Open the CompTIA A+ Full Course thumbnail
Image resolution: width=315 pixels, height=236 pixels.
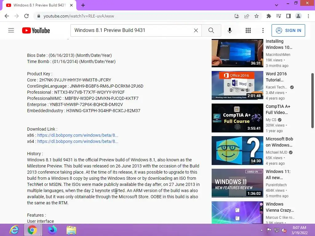237,118
